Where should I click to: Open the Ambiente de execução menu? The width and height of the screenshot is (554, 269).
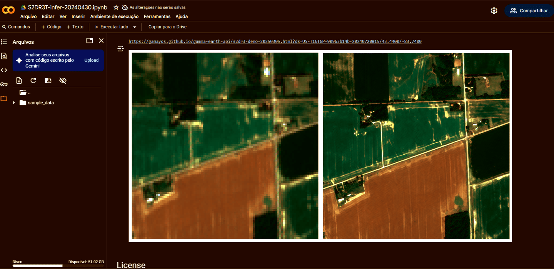114,17
